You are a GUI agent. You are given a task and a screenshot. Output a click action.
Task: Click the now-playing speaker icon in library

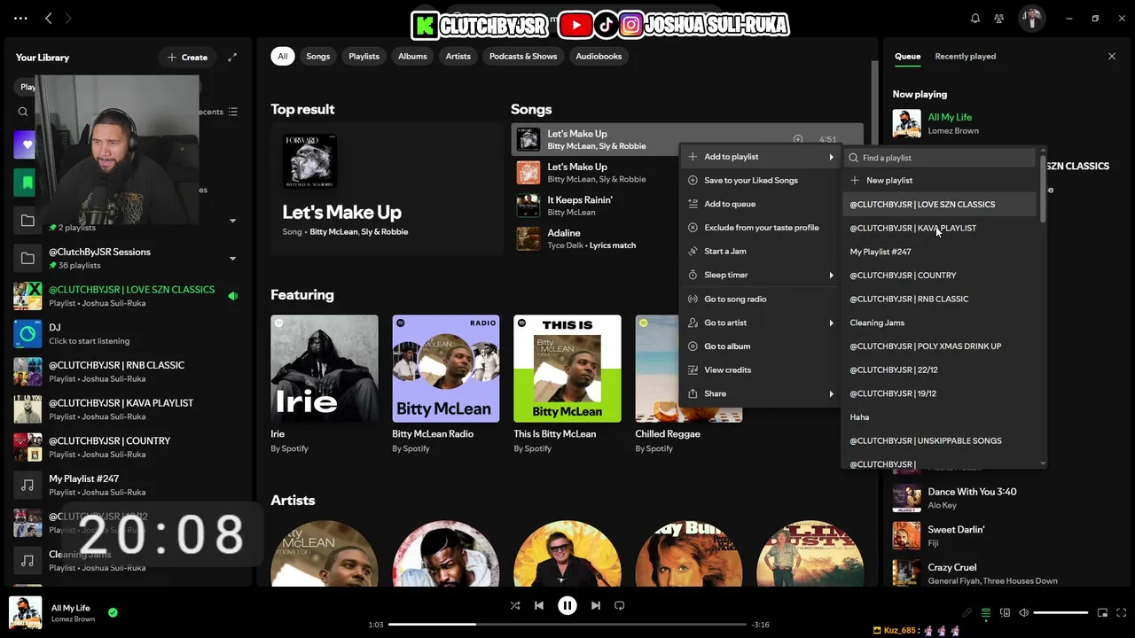pyautogui.click(x=233, y=296)
